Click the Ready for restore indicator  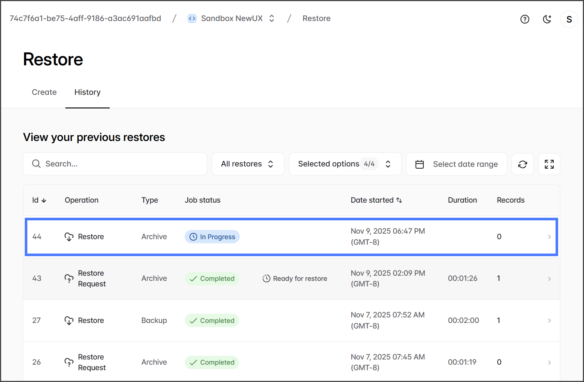click(x=295, y=279)
